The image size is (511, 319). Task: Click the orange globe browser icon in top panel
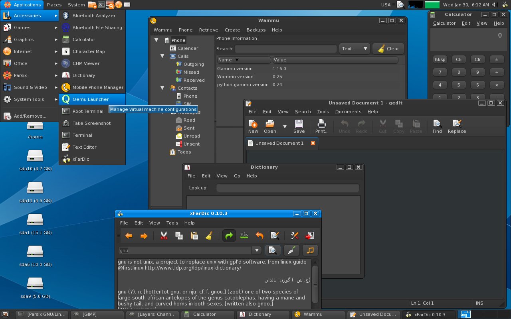(119, 5)
